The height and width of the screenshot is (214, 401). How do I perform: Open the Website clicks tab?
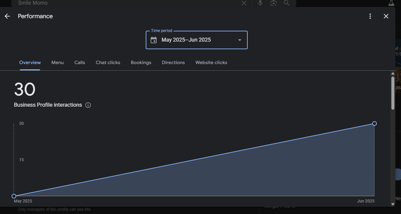pos(211,62)
